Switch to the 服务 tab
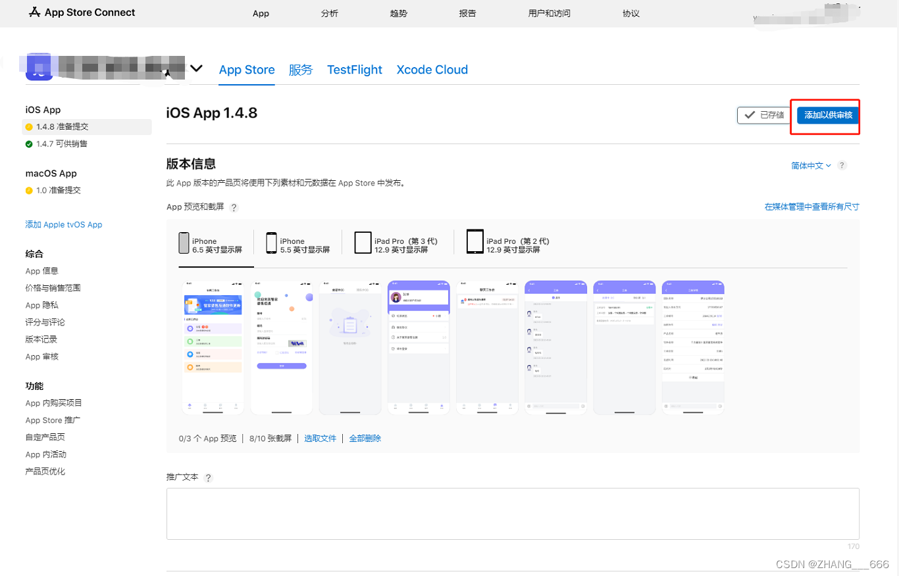The width and height of the screenshot is (899, 576). pos(301,70)
